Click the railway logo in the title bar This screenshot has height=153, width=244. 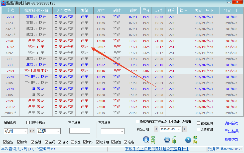coord(3,3)
